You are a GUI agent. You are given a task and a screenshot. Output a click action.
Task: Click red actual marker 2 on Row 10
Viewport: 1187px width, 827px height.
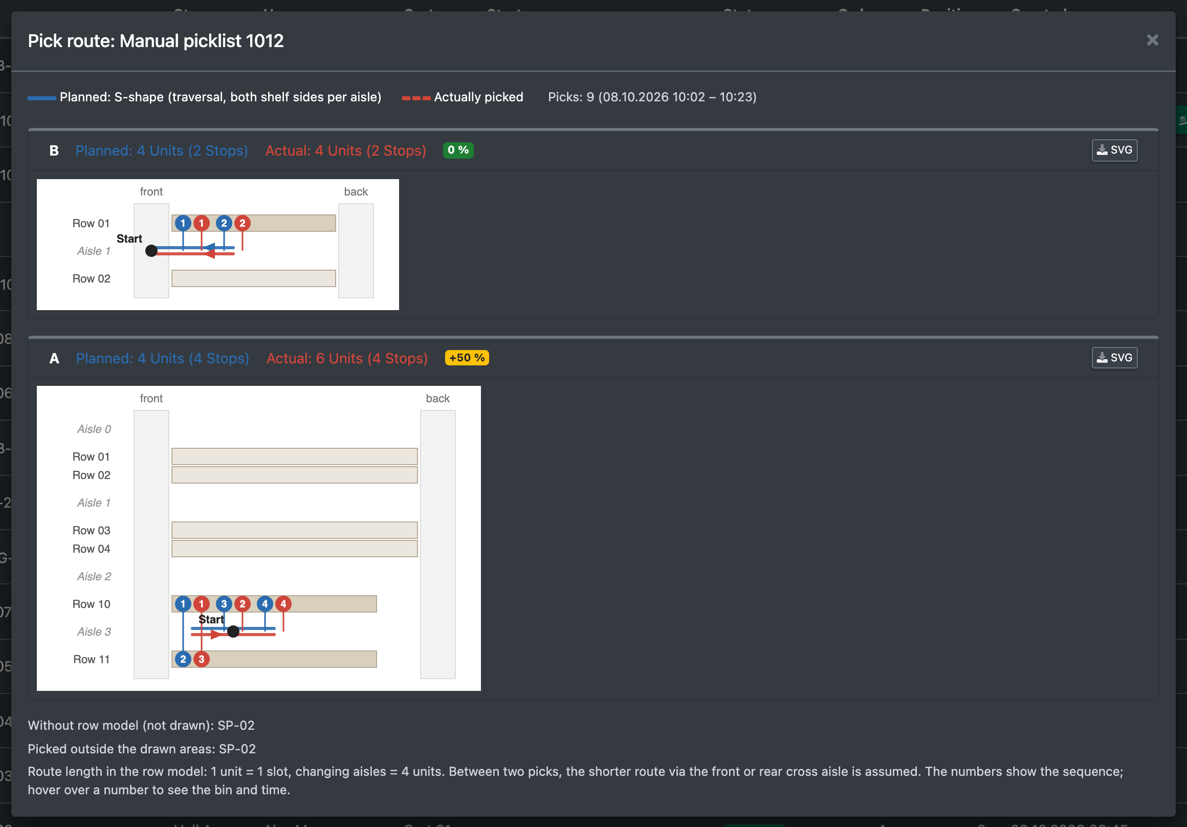243,604
